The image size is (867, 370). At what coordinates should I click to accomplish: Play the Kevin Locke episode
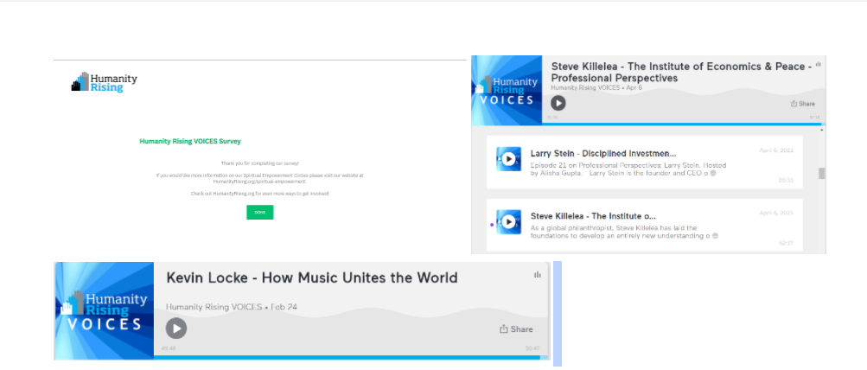click(x=176, y=329)
